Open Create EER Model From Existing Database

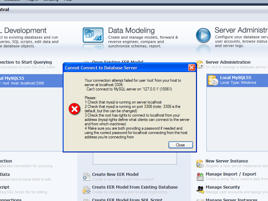[135, 187]
